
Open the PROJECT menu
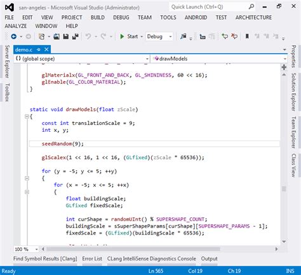[x=72, y=17]
